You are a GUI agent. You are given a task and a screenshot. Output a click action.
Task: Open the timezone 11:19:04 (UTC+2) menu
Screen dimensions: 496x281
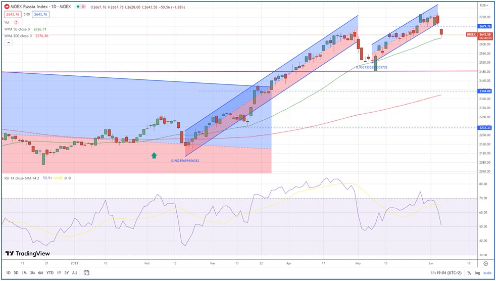pos(446,273)
